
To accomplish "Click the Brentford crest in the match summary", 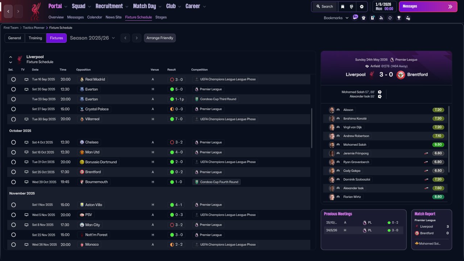I will (401, 75).
